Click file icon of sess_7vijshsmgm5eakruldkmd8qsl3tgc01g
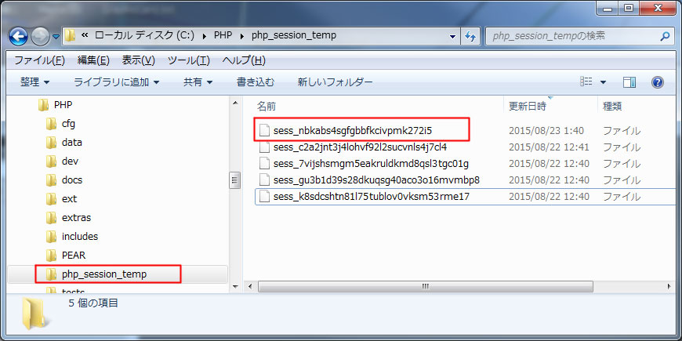This screenshot has width=682, height=341. point(264,164)
